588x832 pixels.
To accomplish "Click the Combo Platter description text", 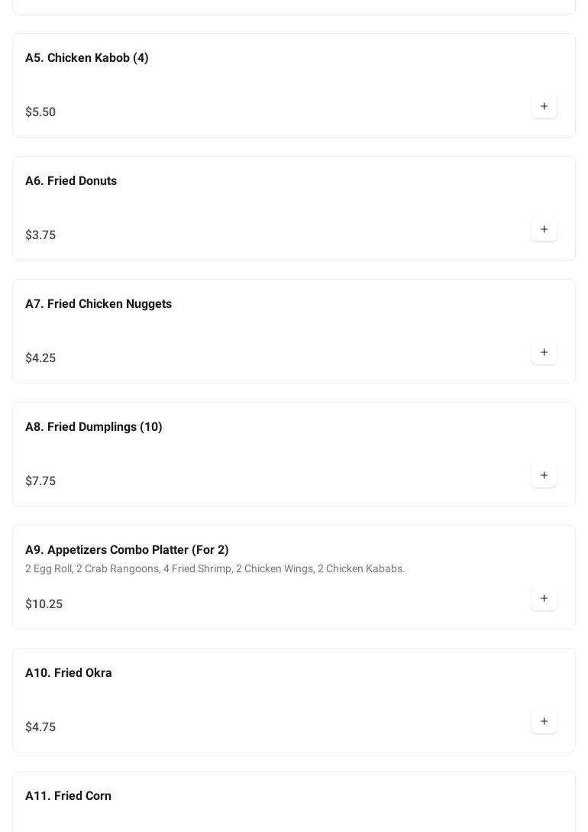I will click(x=215, y=569).
